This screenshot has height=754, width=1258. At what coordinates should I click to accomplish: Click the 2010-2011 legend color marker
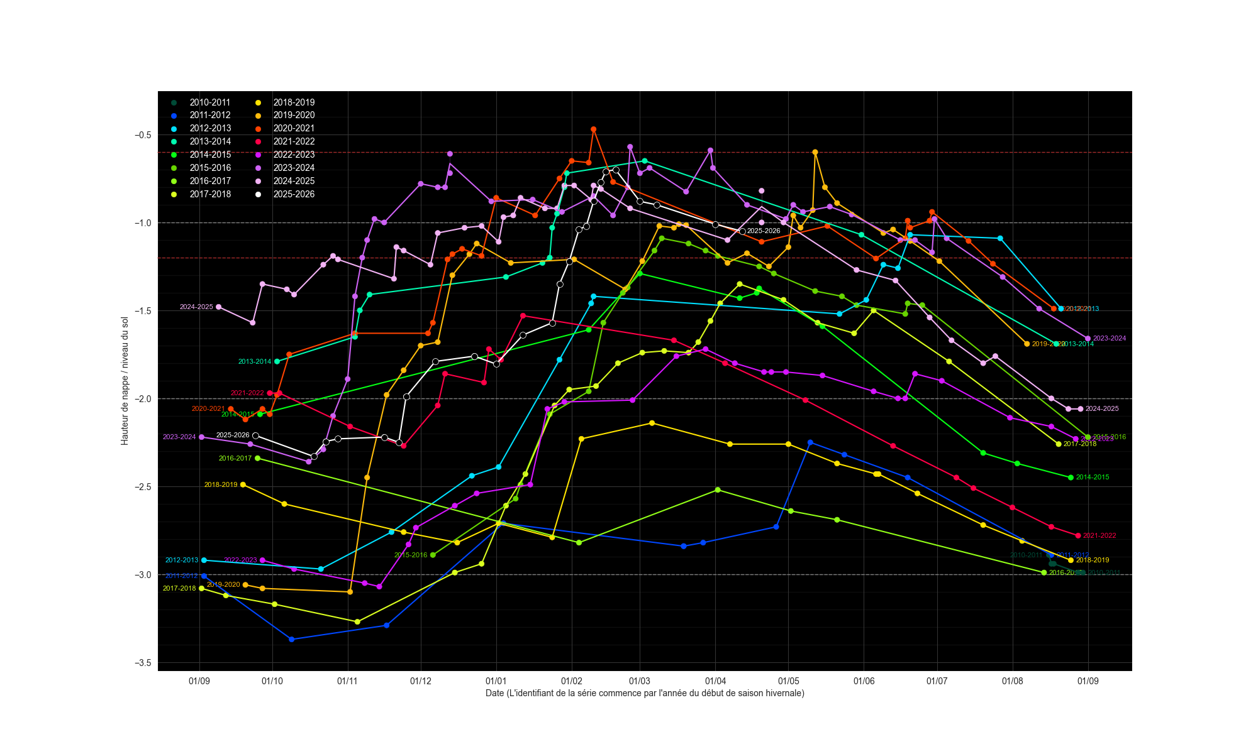[174, 102]
